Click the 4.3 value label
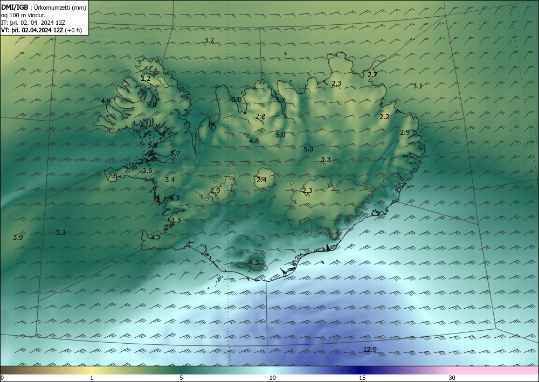Image resolution: width=539 pixels, height=382 pixels. (254, 263)
